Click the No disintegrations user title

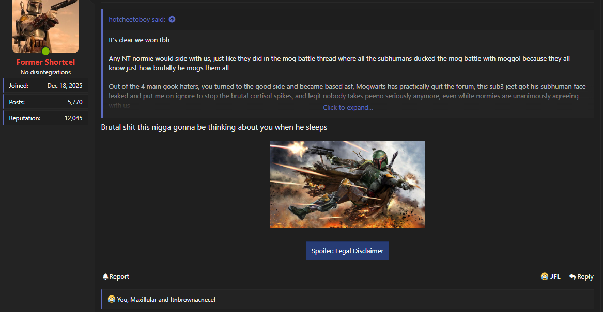(x=45, y=72)
